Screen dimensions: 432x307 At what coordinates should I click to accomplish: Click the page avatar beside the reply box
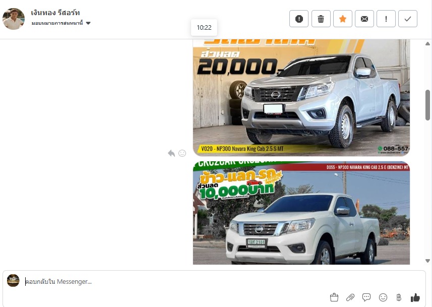(13, 281)
